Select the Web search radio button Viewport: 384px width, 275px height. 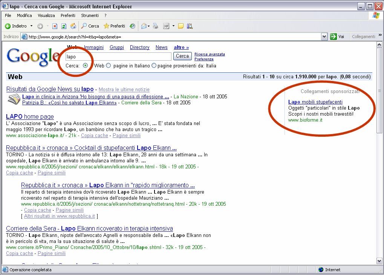[x=86, y=66]
